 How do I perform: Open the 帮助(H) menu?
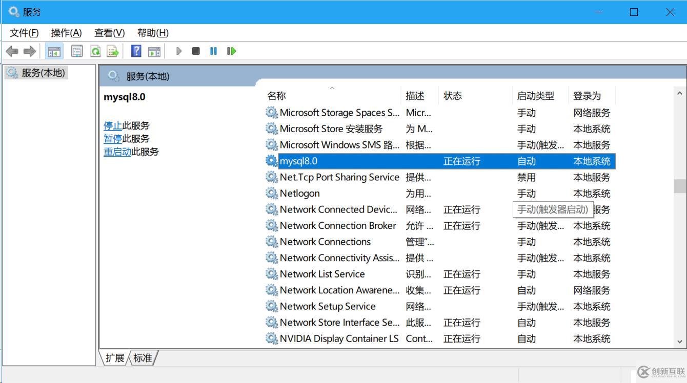(153, 33)
